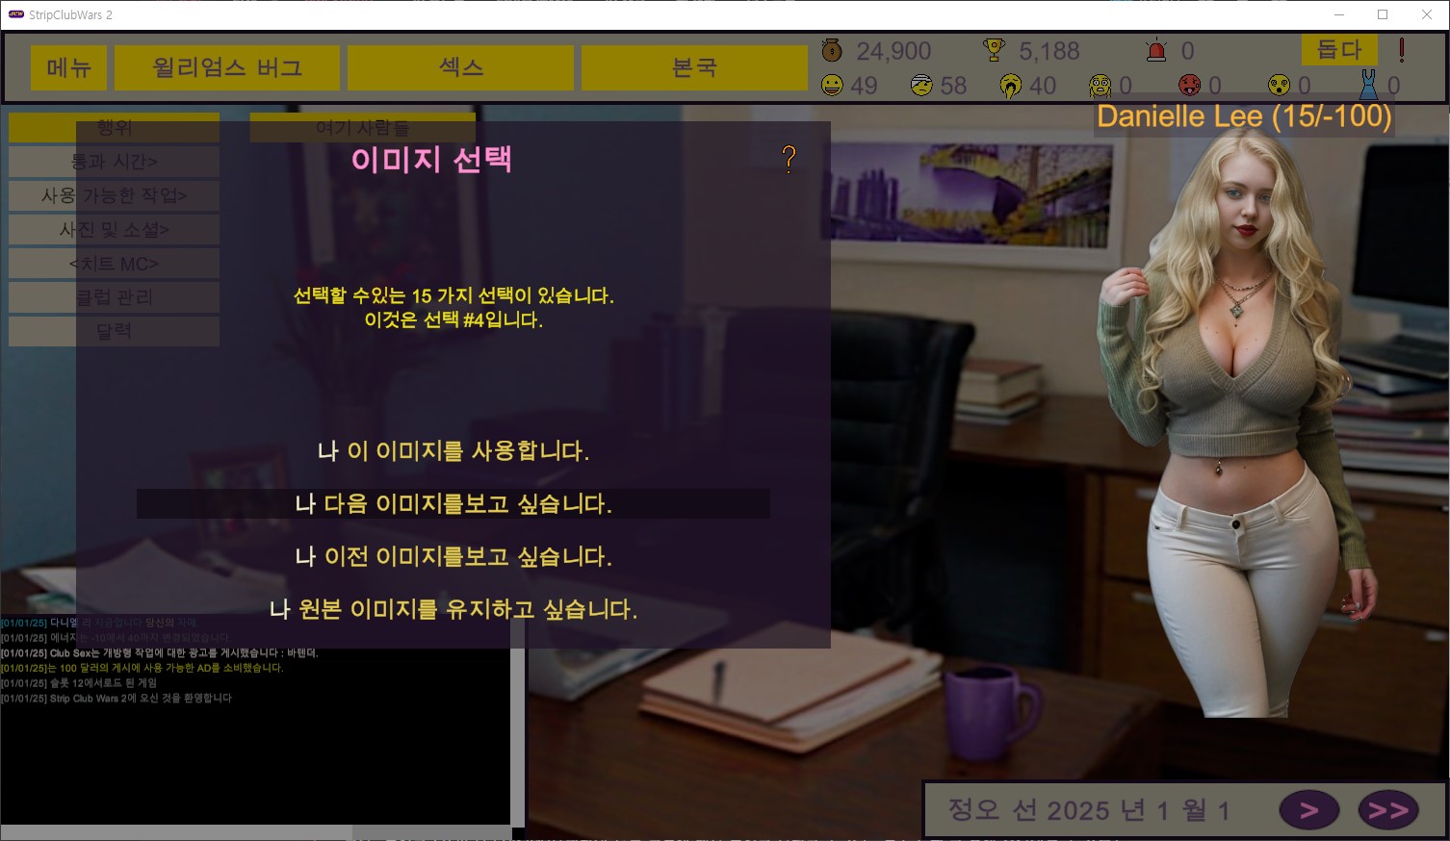Click the red alarm siren icon

tap(1156, 50)
